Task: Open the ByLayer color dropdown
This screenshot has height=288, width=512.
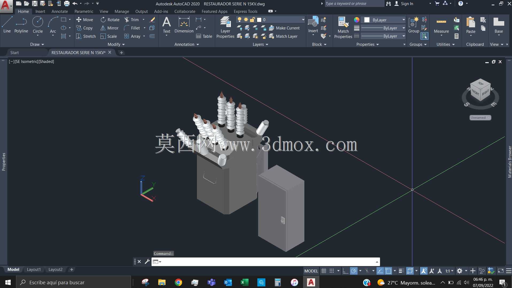Action: pyautogui.click(x=404, y=20)
